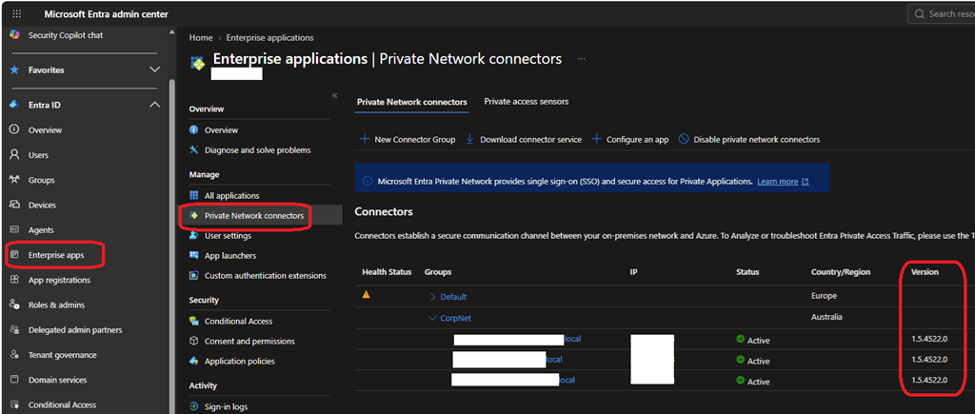Collapse the CorpNet connector group chevron

pos(433,318)
